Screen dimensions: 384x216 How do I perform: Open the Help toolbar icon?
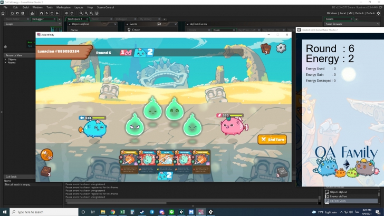pyautogui.click(x=72, y=13)
